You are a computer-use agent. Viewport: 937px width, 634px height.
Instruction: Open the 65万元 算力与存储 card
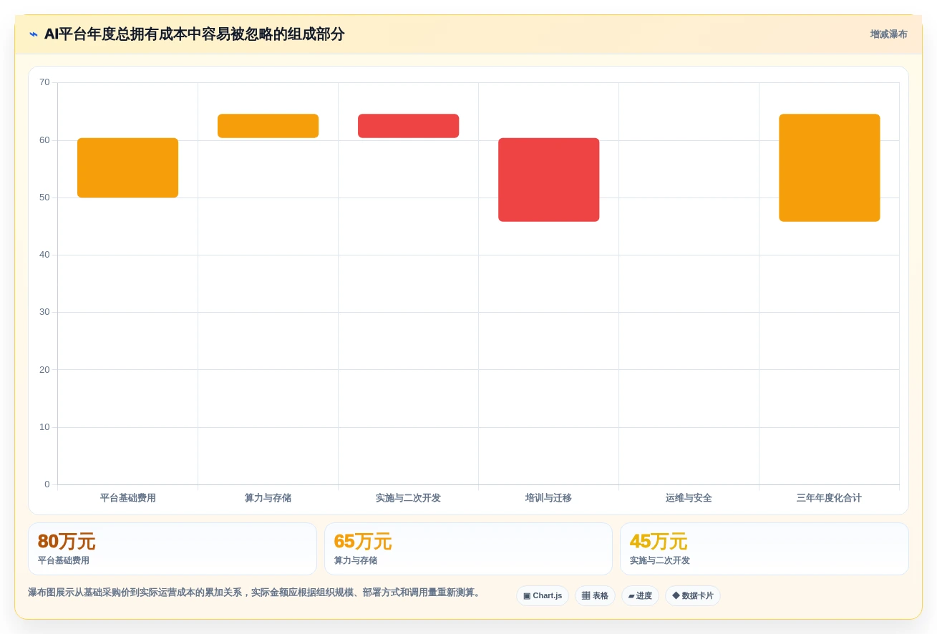tap(468, 549)
